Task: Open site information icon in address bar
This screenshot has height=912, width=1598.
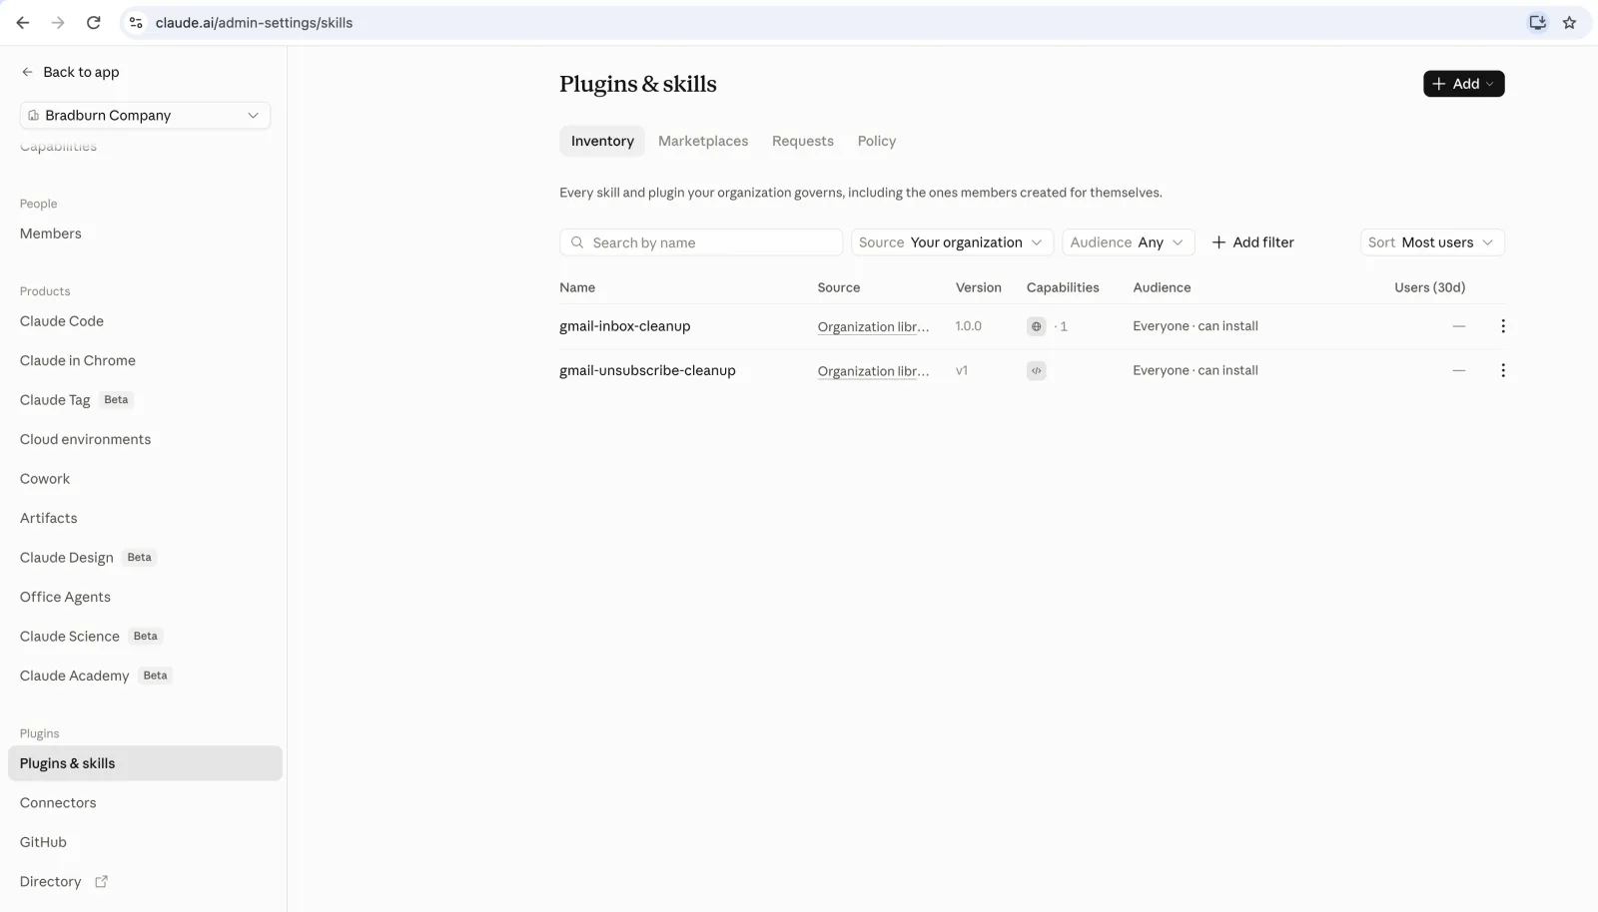Action: coord(136,22)
